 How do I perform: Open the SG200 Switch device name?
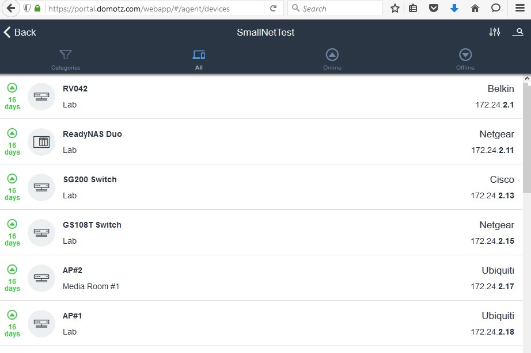(90, 179)
